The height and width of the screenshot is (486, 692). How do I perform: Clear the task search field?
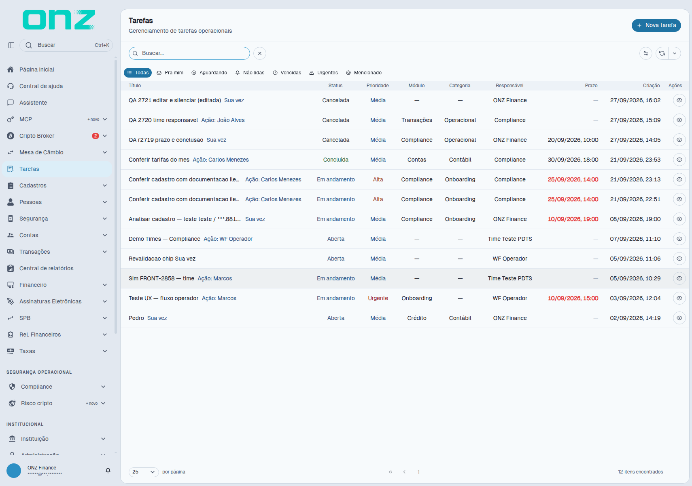(260, 53)
